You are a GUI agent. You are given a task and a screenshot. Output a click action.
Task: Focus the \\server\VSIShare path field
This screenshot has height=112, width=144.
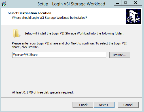(59, 55)
